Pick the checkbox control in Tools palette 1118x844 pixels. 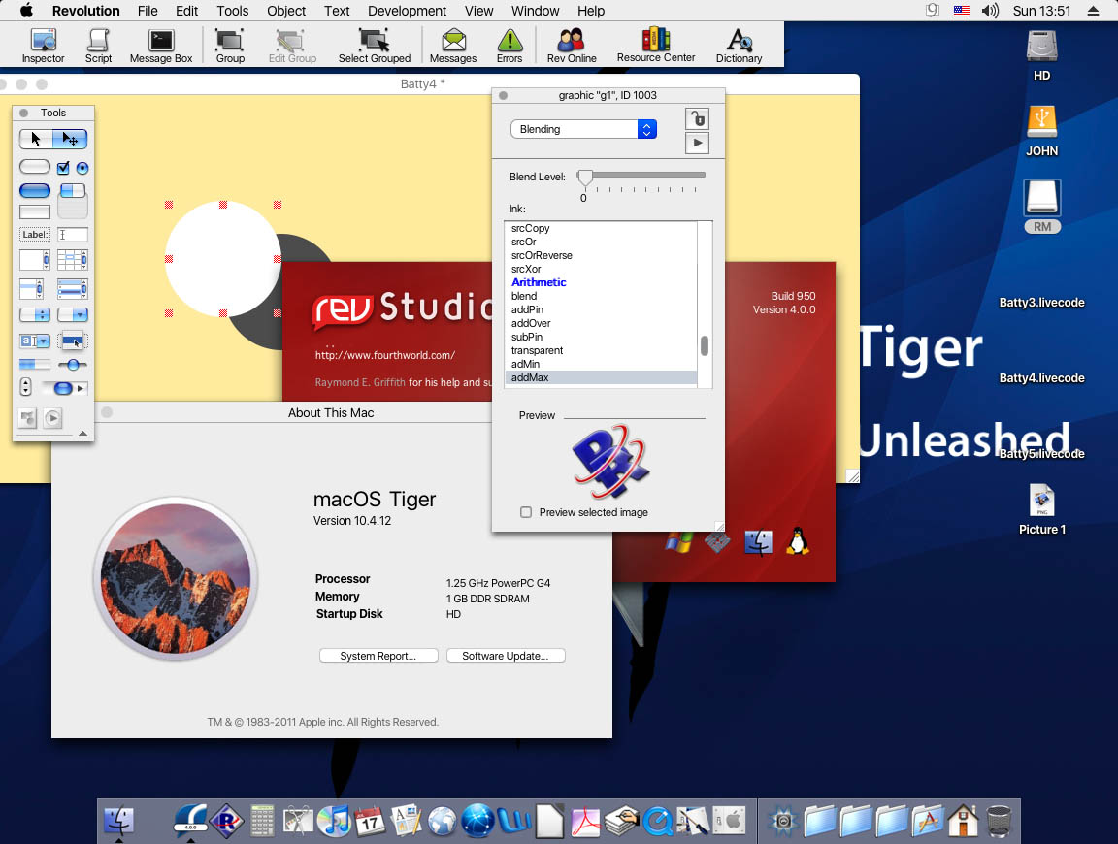click(63, 168)
